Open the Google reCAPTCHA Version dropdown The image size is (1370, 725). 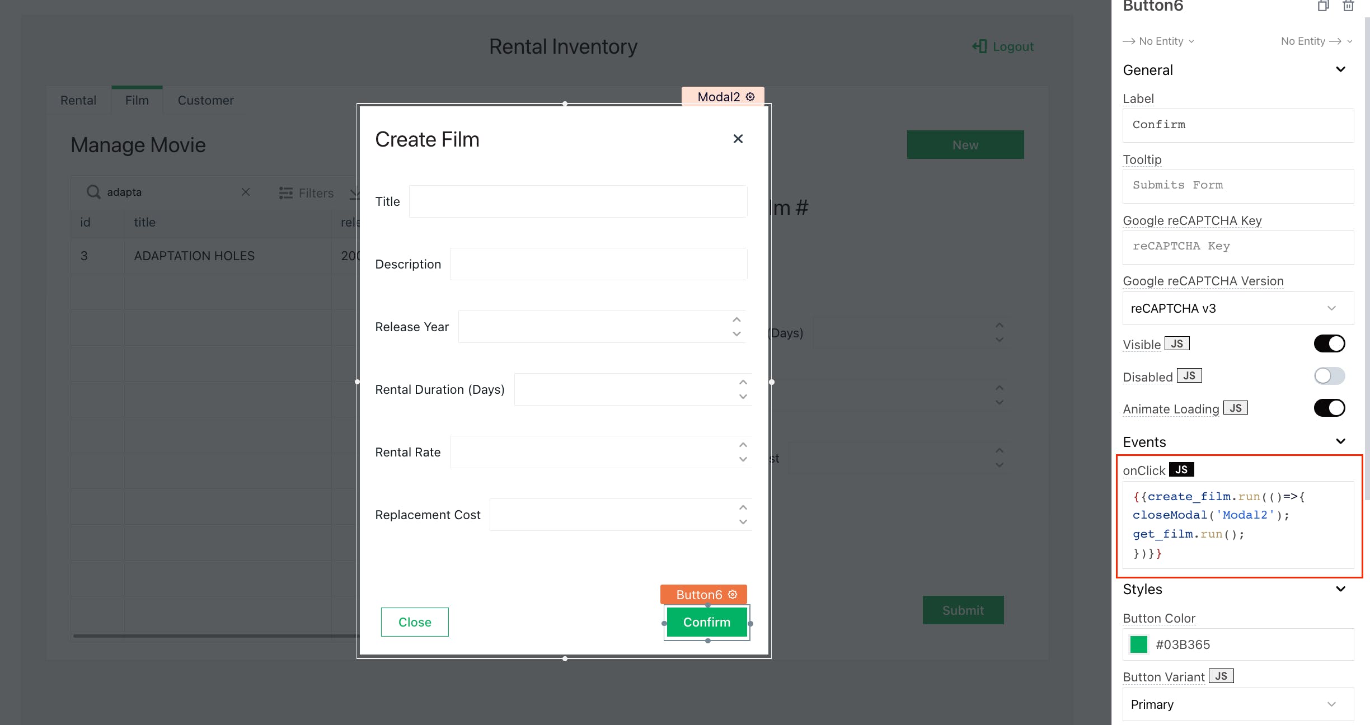1237,308
